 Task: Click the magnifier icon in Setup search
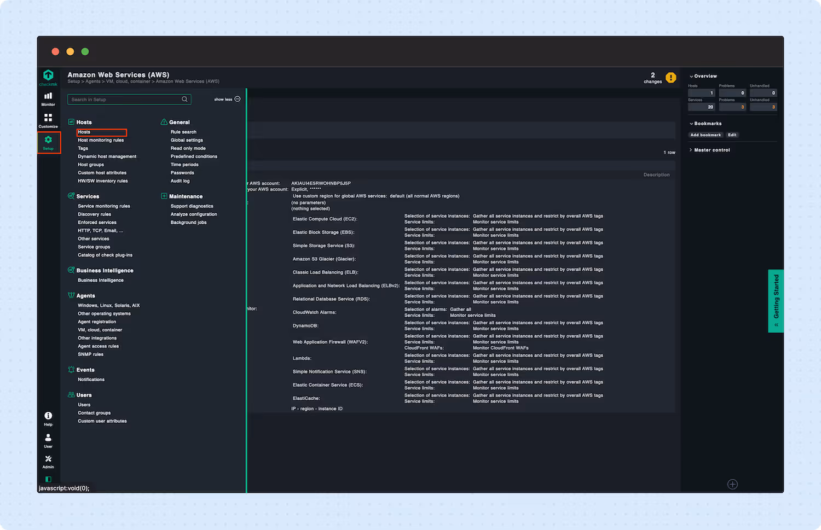tap(185, 99)
